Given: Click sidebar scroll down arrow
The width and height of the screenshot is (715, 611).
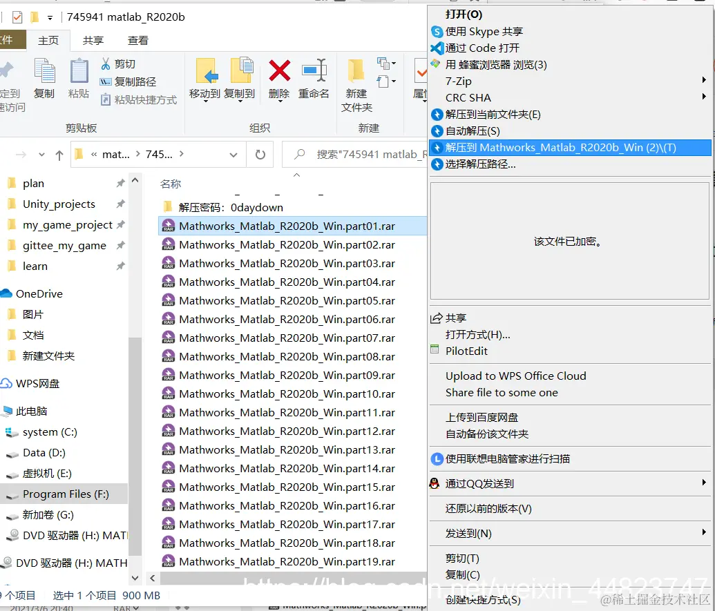Looking at the screenshot, I should [135, 578].
